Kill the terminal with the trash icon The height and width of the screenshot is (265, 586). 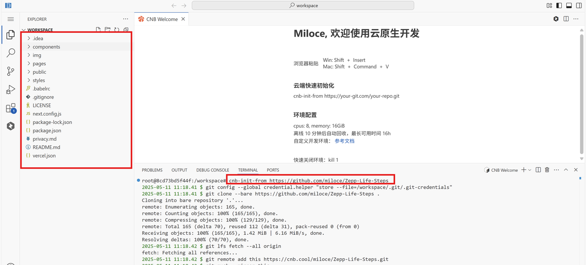[x=547, y=170]
